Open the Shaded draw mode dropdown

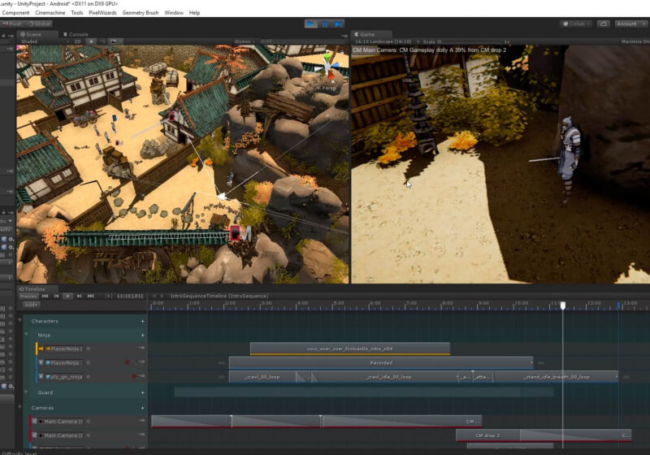tap(45, 41)
